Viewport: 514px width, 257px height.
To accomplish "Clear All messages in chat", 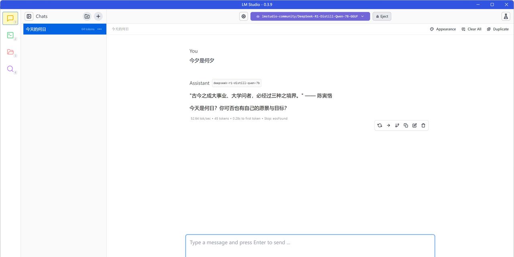I will (471, 29).
